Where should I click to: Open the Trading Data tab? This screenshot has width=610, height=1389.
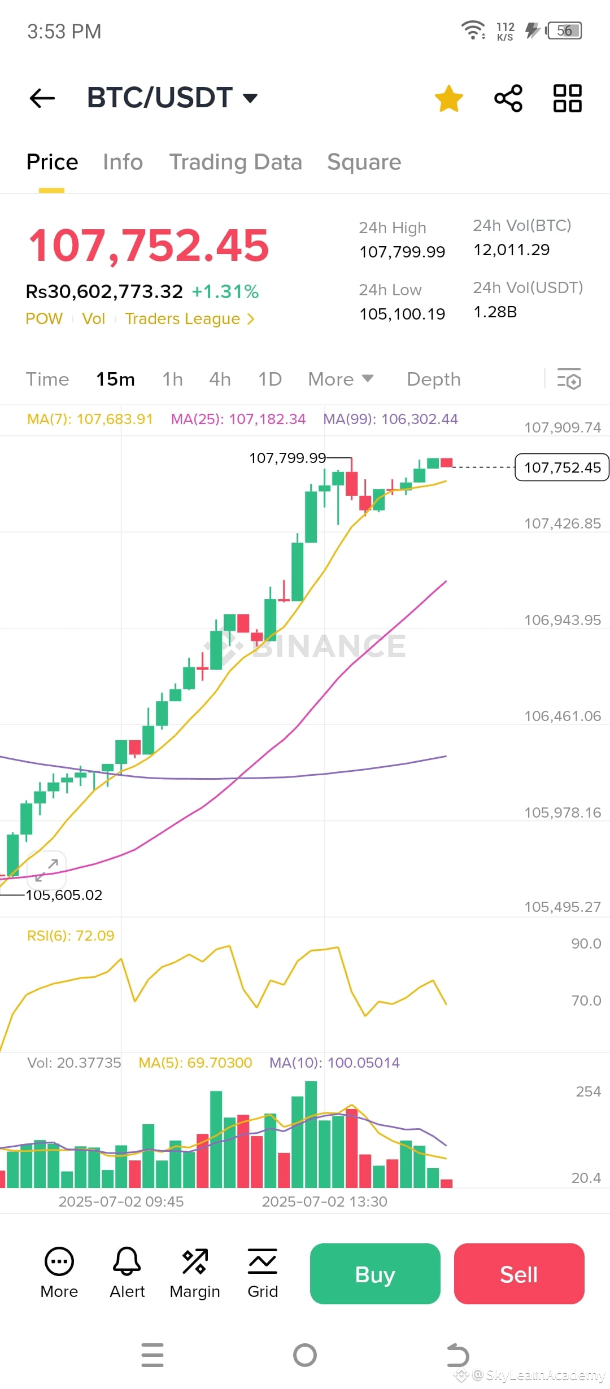click(236, 162)
